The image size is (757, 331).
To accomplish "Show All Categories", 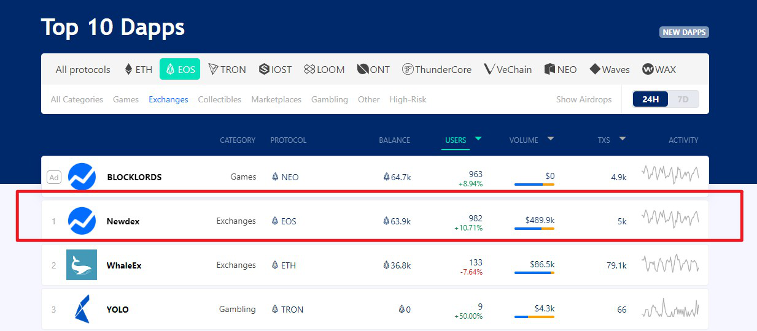I will tap(77, 99).
